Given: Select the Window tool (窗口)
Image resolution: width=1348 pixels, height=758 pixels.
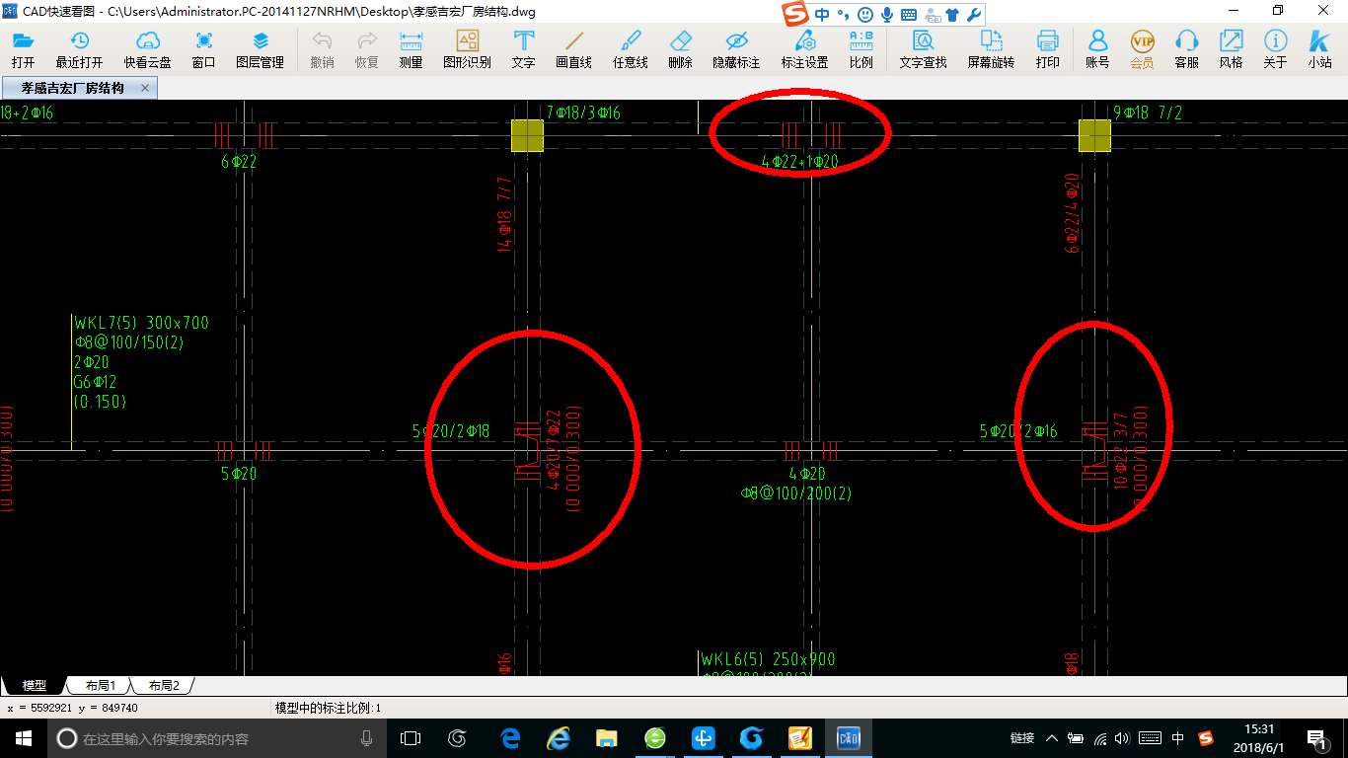Looking at the screenshot, I should click(x=203, y=49).
